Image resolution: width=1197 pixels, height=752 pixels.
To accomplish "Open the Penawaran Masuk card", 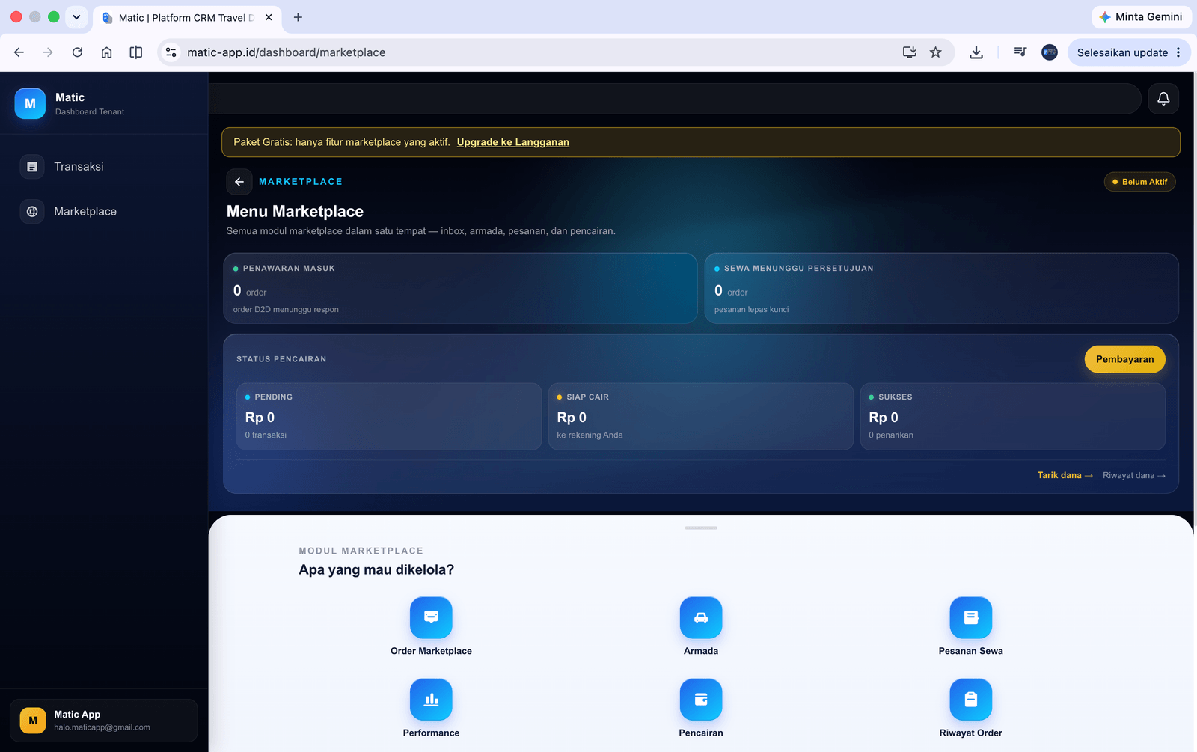I will 460,288.
